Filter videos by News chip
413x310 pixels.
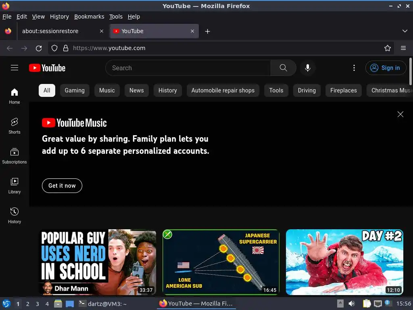pyautogui.click(x=136, y=90)
